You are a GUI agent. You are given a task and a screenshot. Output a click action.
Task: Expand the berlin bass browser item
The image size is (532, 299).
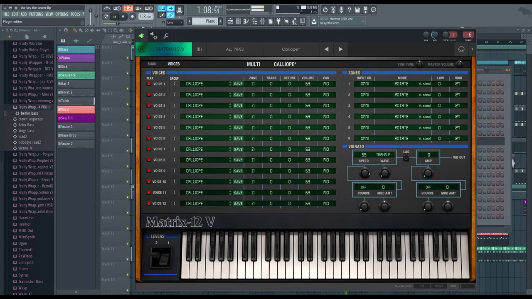click(29, 113)
